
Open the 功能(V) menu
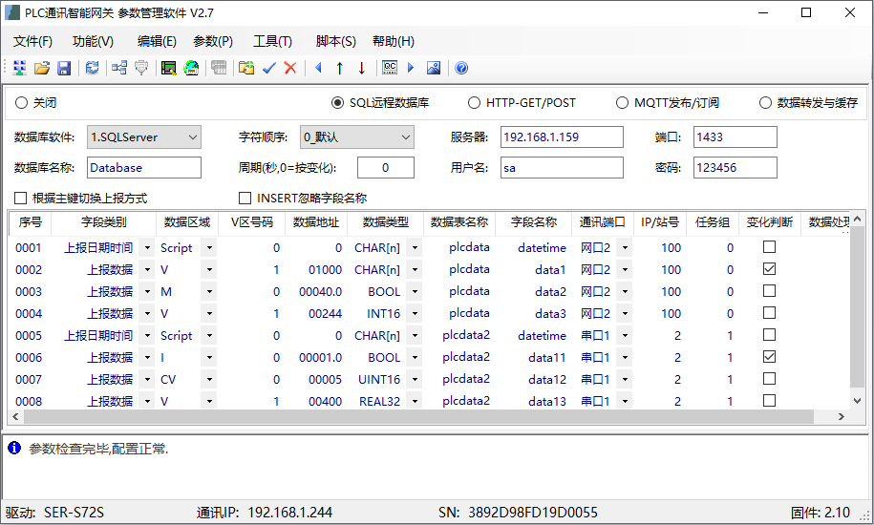pos(93,41)
